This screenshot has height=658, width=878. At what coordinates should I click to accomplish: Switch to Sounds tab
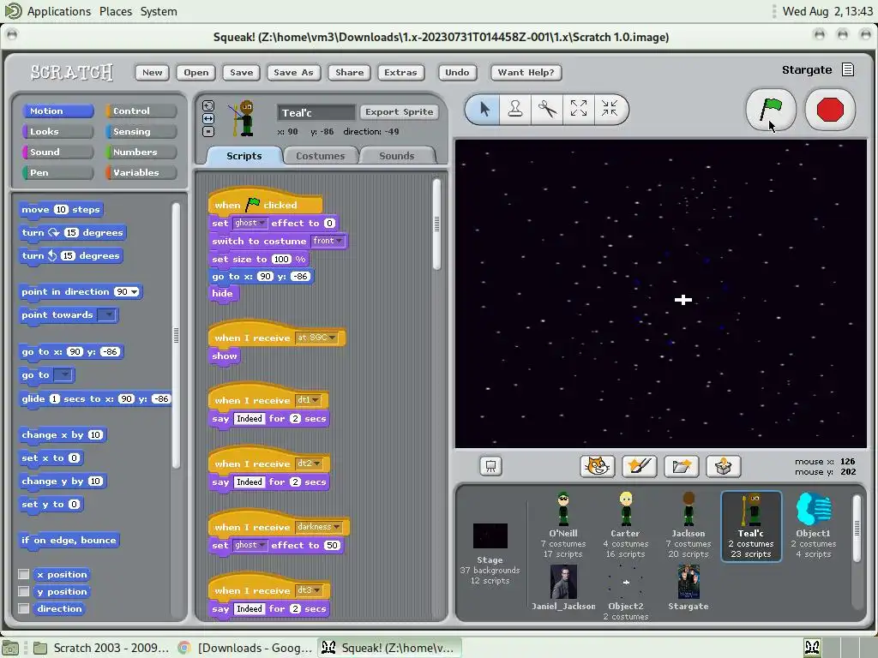(396, 156)
